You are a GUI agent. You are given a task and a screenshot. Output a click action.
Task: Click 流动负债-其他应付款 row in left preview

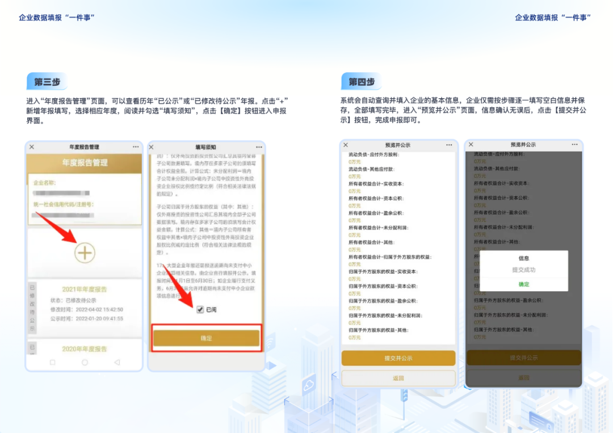tap(371, 169)
